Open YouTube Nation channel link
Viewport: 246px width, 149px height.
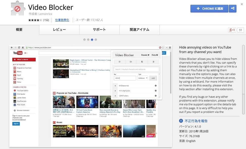[x=21, y=91]
